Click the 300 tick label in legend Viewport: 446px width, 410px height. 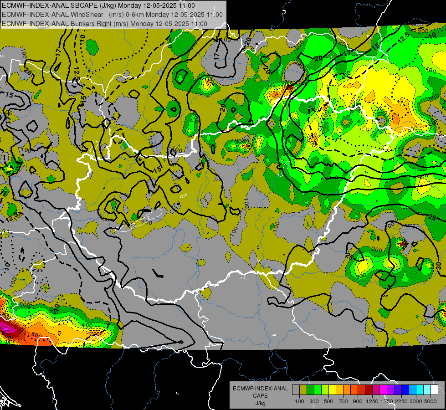[314, 401]
